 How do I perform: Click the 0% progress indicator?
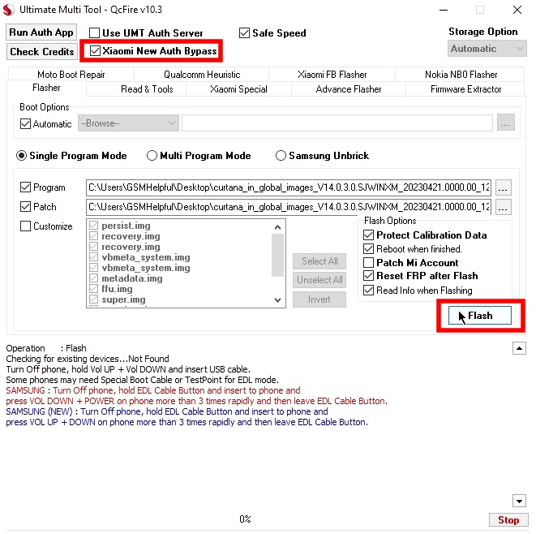click(x=245, y=519)
